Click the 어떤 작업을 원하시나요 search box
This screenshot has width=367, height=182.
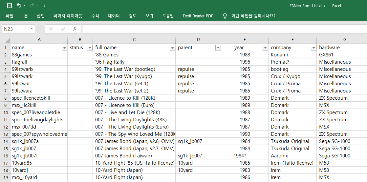click(x=253, y=16)
